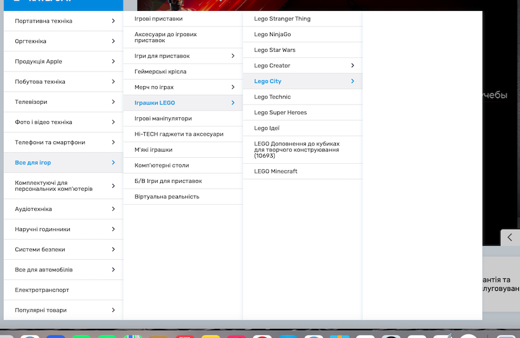Click the blue chevron beside Lego City
The width and height of the screenshot is (520, 338).
click(352, 81)
